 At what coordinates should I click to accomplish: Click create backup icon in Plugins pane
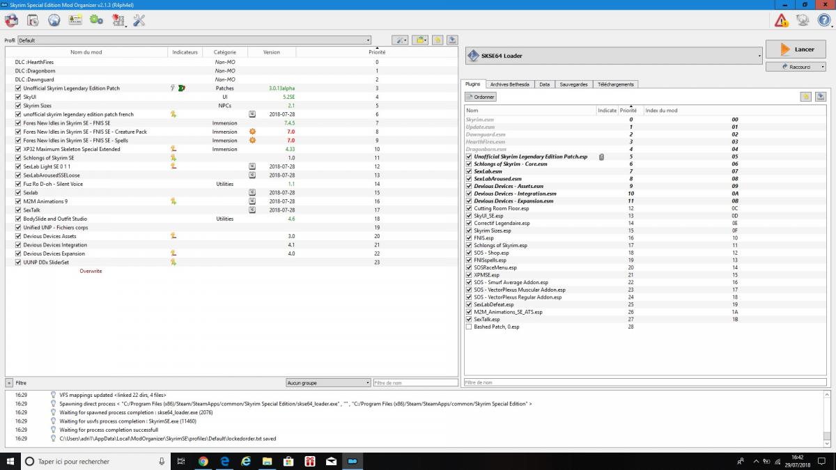pos(821,97)
